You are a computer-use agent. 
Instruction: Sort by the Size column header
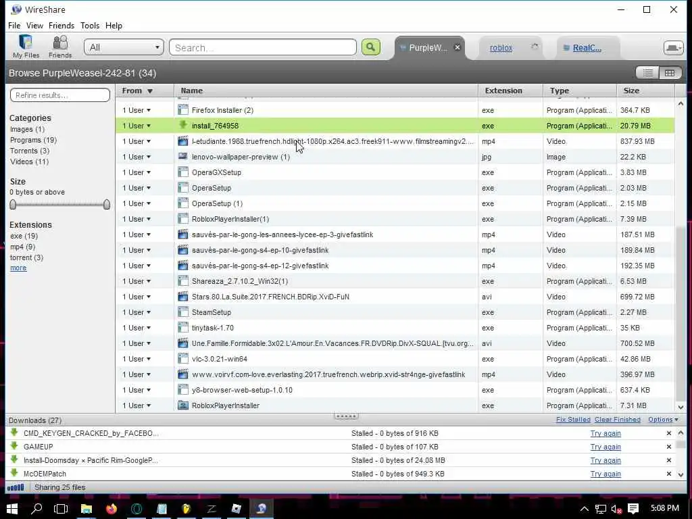point(645,91)
